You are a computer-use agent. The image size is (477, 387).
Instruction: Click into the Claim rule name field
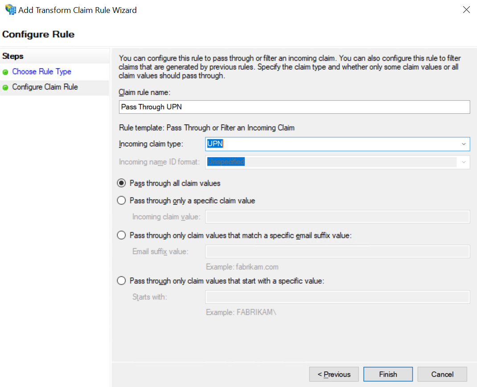294,107
